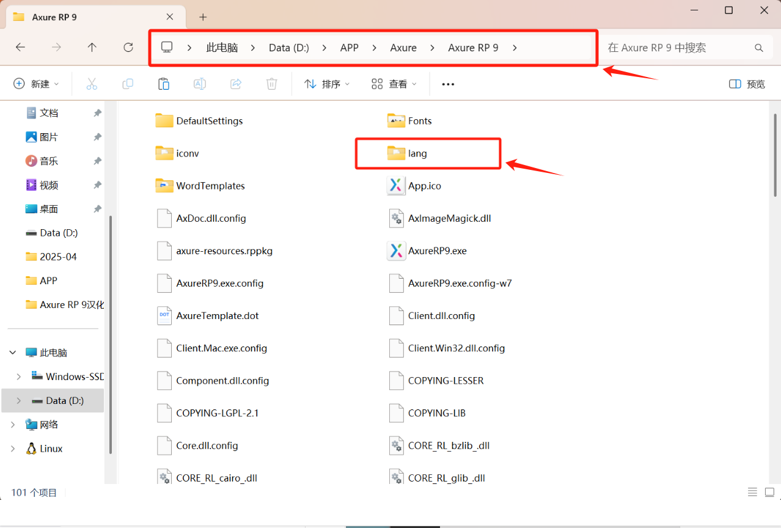
Task: Switch to large icons view
Action: click(x=770, y=493)
